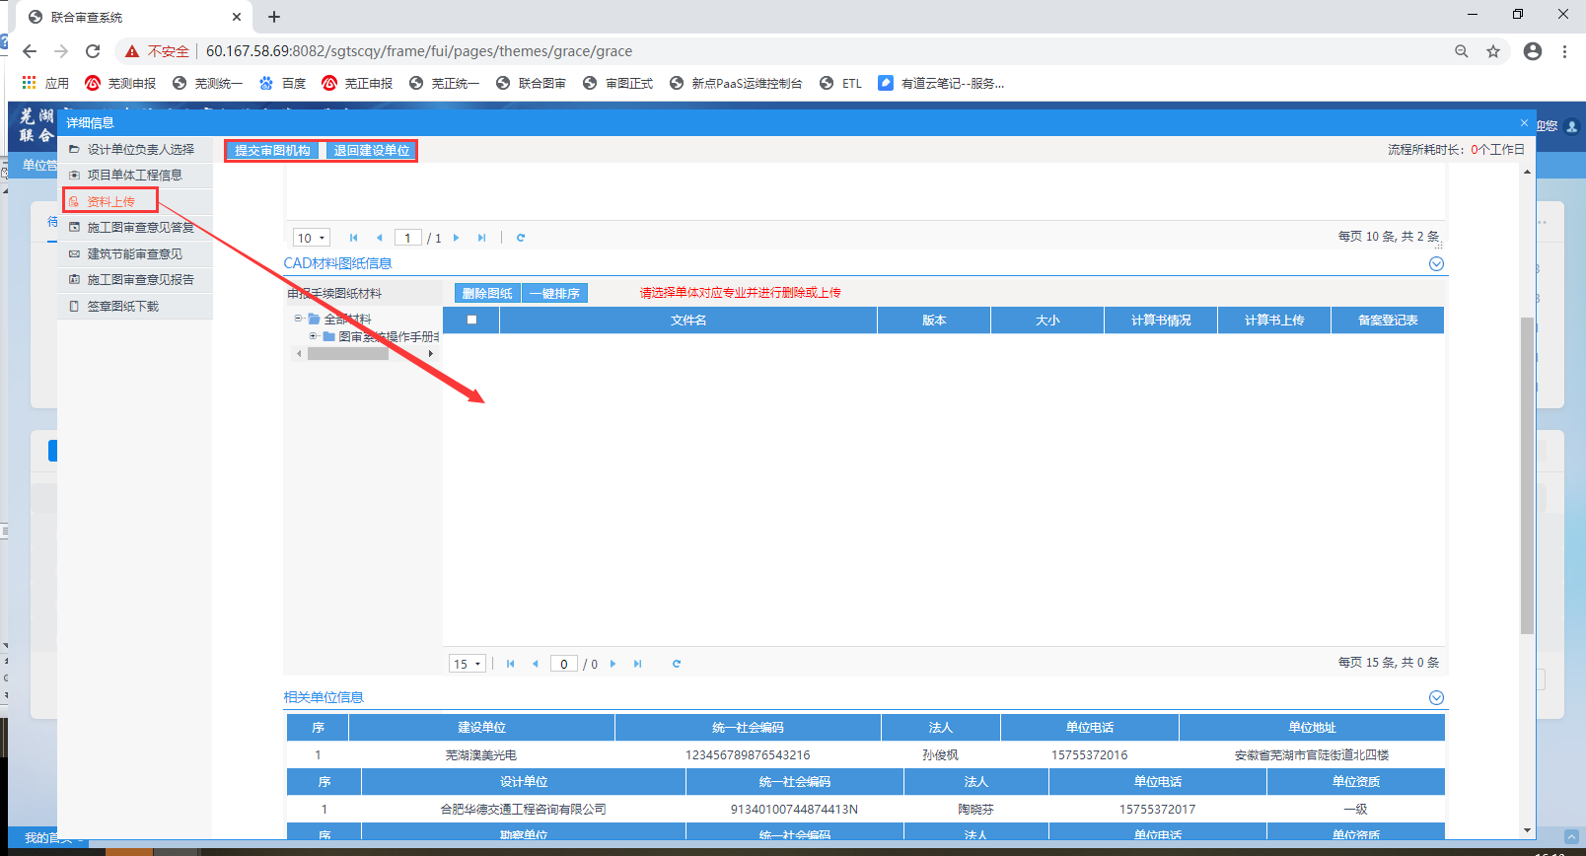Click the 一键排序 button
This screenshot has width=1586, height=856.
point(554,294)
